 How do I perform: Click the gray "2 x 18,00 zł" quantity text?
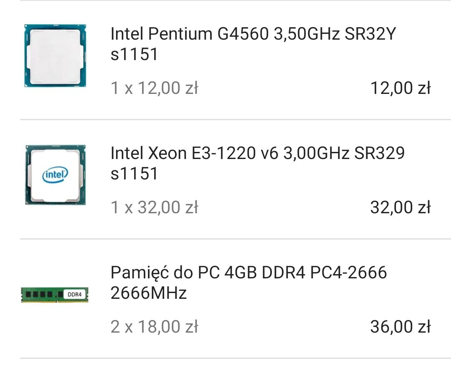pos(154,327)
